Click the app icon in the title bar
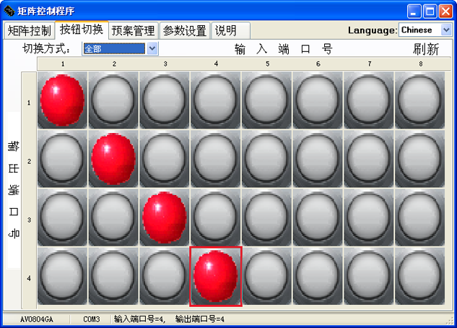The width and height of the screenshot is (457, 328). (x=9, y=11)
